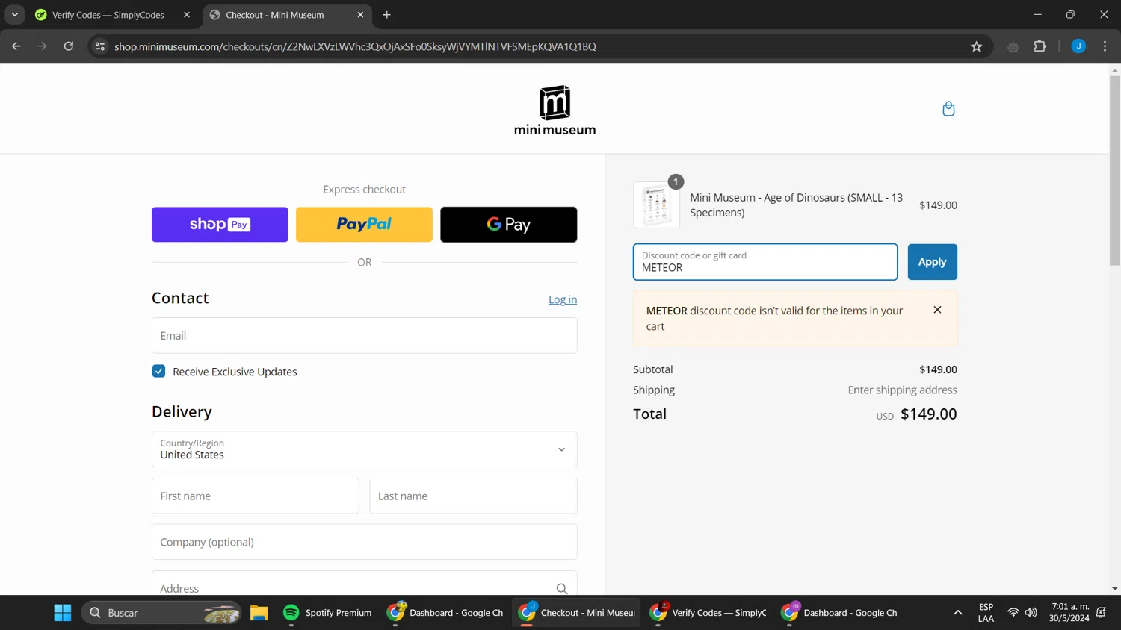The image size is (1121, 630).
Task: Click the Mini Museum logo
Action: click(x=555, y=110)
